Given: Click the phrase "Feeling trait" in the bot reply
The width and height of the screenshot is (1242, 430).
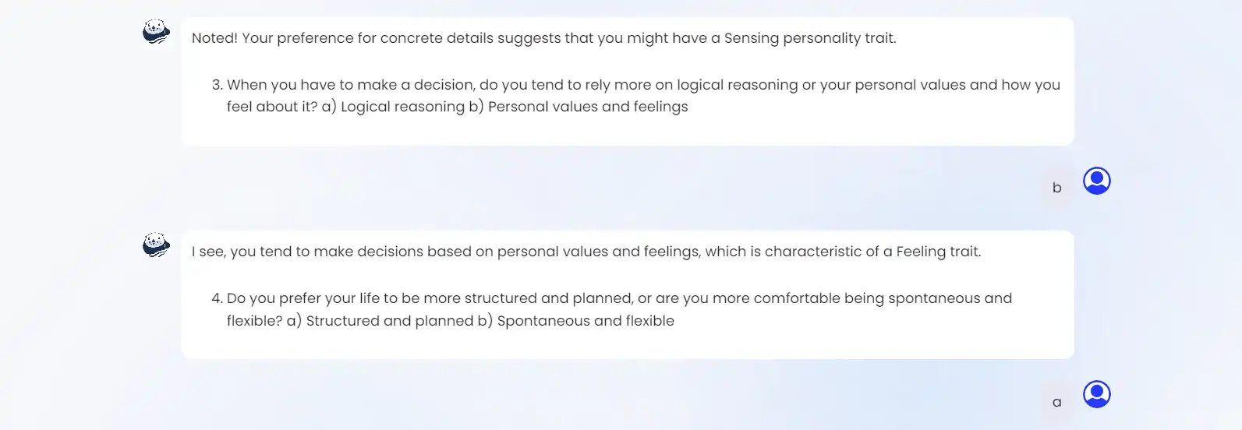Looking at the screenshot, I should coord(938,252).
